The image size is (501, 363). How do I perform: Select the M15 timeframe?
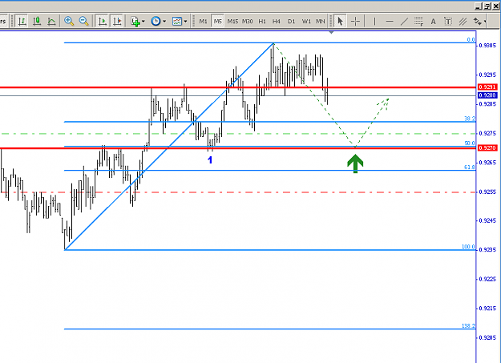232,21
